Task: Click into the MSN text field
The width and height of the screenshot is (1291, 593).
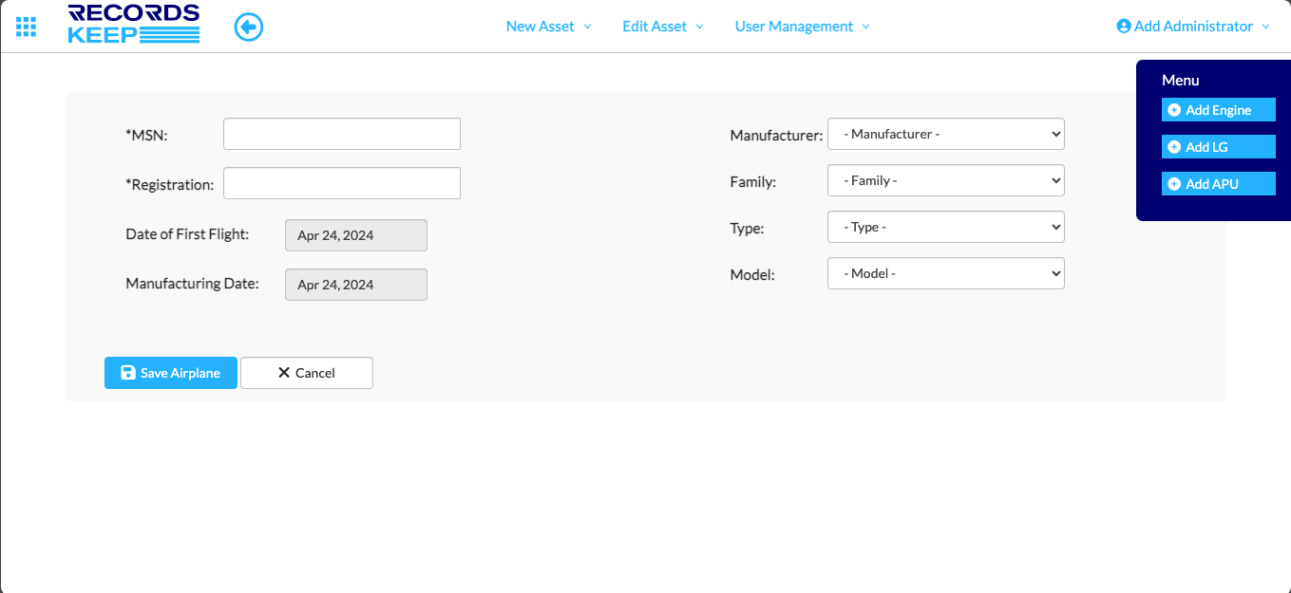Action: pos(342,135)
